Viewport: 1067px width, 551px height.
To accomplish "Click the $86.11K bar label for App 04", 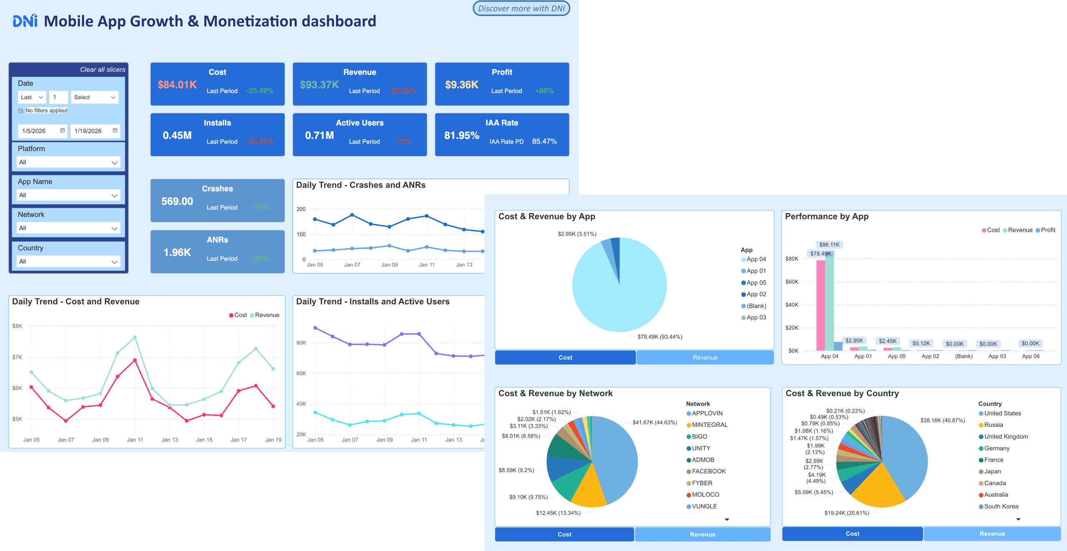I will [829, 245].
